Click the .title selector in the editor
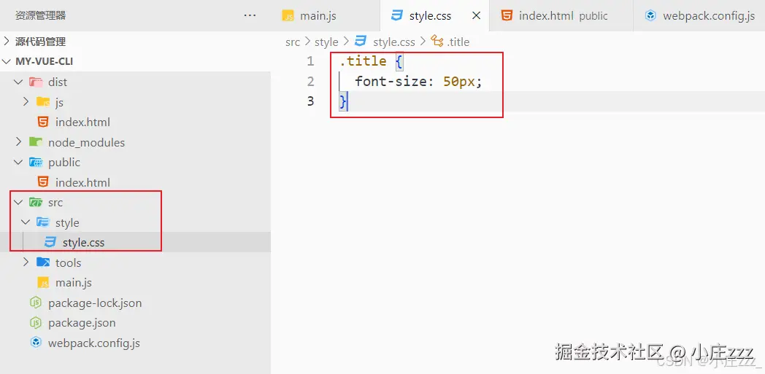This screenshot has width=765, height=374. tap(363, 61)
